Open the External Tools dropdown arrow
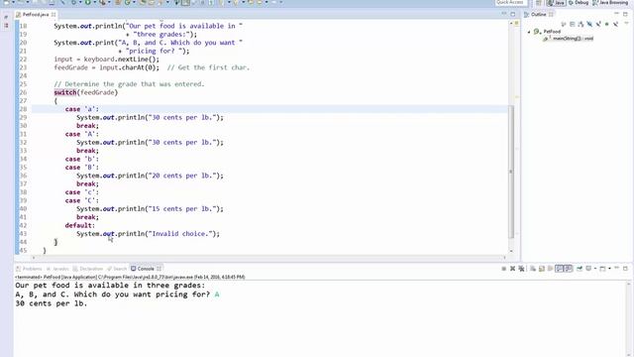The width and height of the screenshot is (634, 357). pos(109,2)
